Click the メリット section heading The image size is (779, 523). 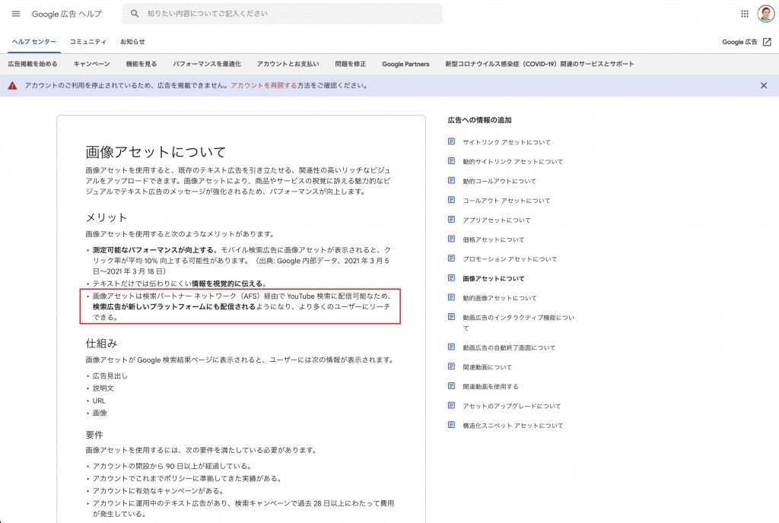tap(107, 217)
